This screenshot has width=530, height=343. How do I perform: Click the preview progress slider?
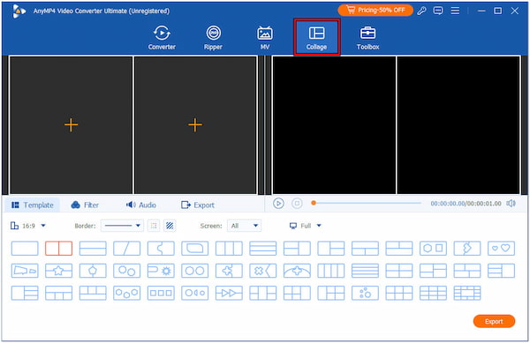367,203
